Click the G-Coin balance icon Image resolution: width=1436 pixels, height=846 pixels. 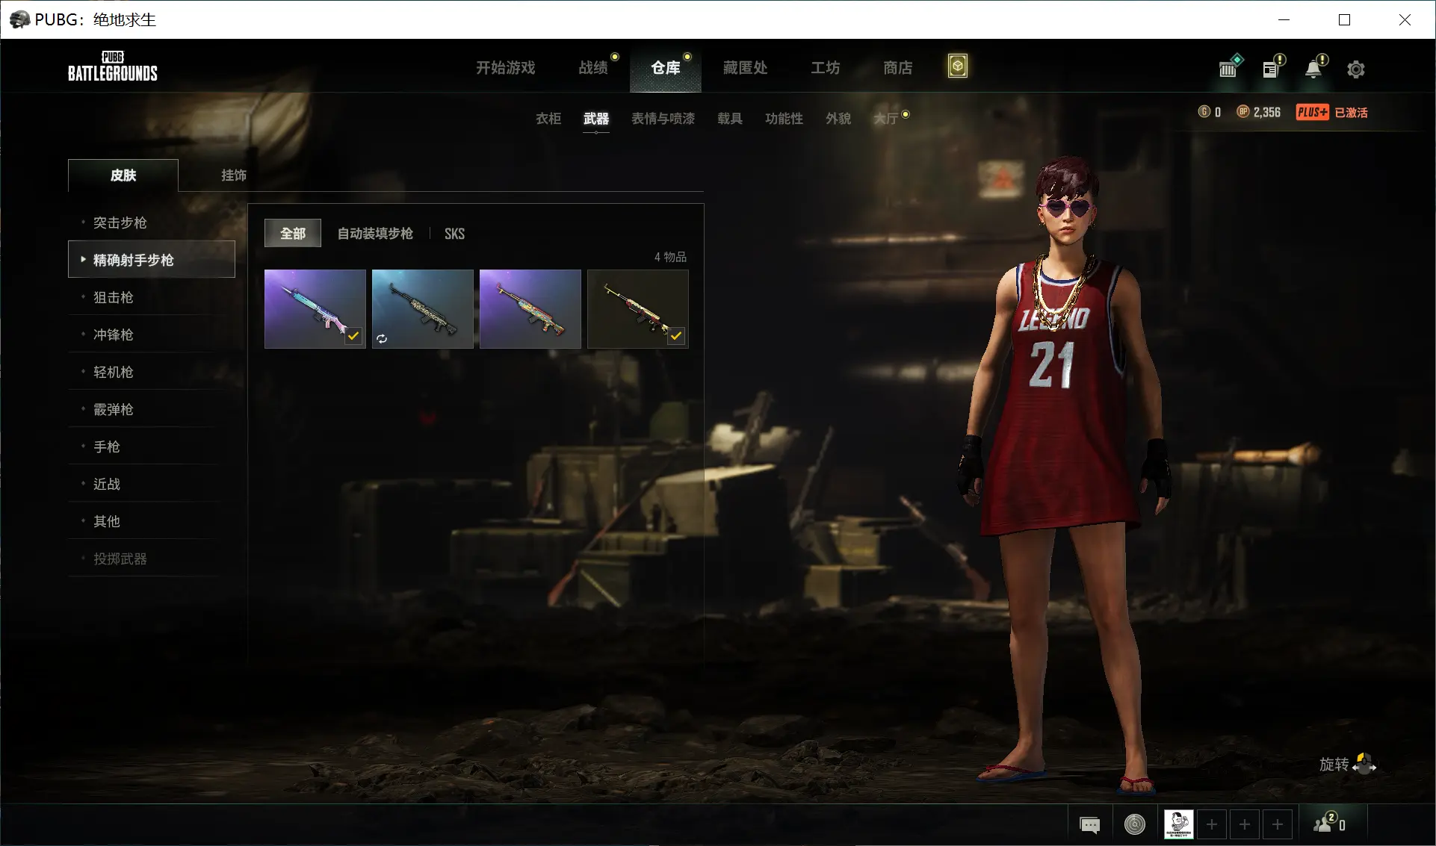click(x=1204, y=112)
